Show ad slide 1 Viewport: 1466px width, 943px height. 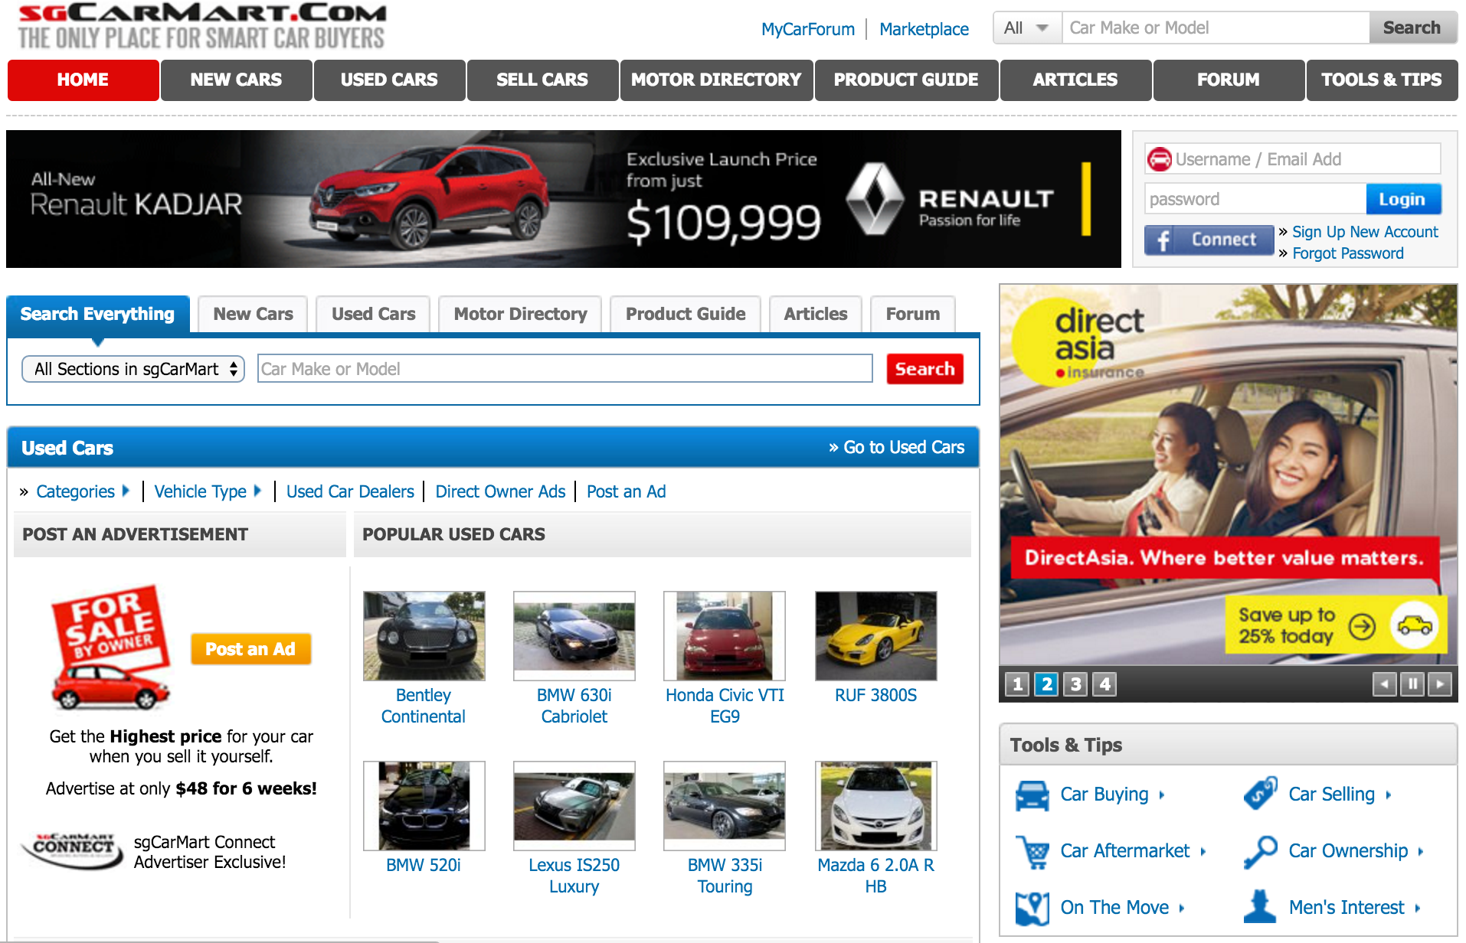pyautogui.click(x=1017, y=684)
